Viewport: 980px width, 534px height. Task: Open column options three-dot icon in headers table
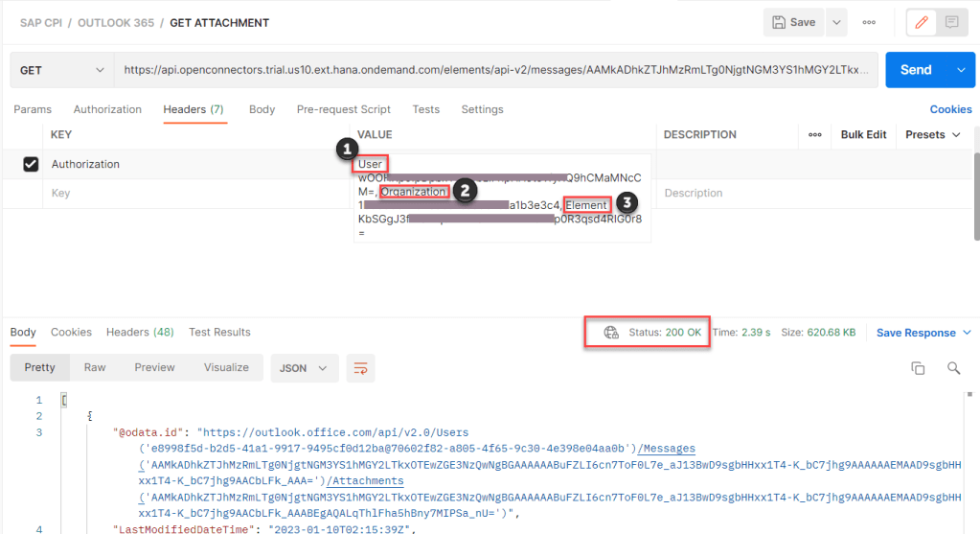[x=815, y=135]
